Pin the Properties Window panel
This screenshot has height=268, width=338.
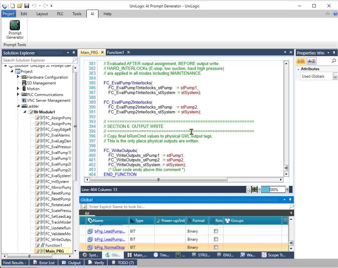click(334, 53)
